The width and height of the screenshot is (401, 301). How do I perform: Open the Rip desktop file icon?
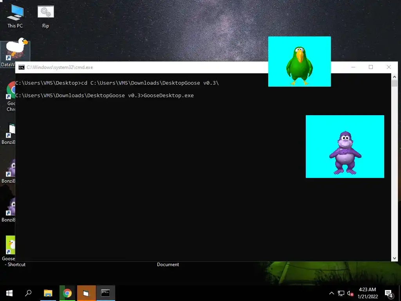point(45,16)
